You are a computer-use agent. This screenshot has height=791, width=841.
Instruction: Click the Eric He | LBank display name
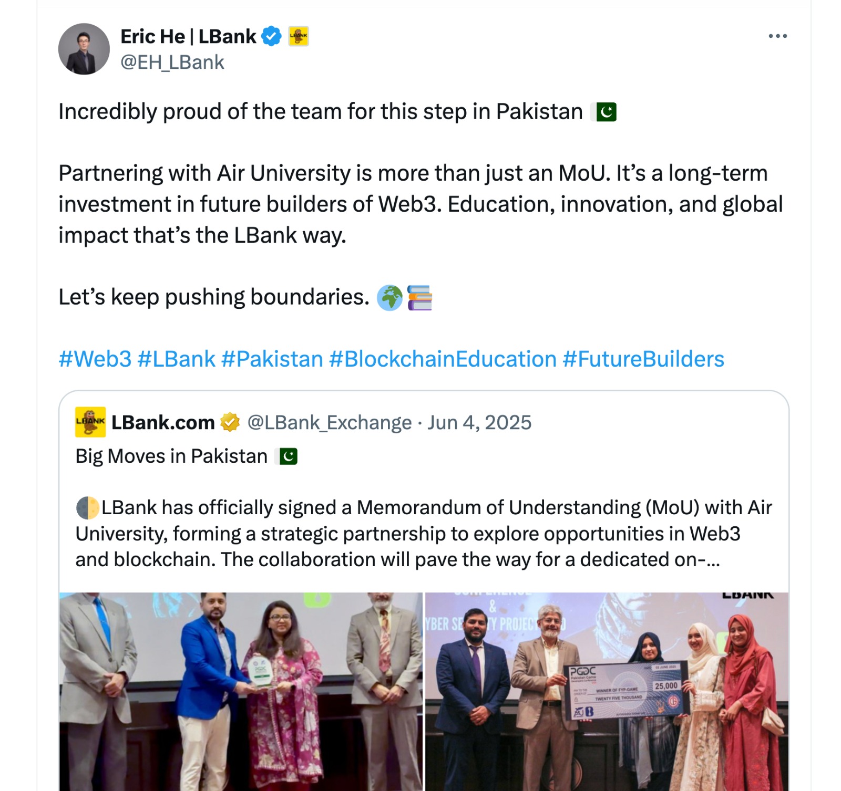[188, 36]
